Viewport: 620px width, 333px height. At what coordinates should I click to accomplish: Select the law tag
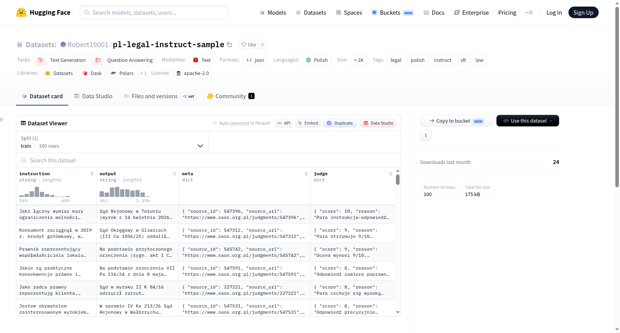pyautogui.click(x=479, y=60)
